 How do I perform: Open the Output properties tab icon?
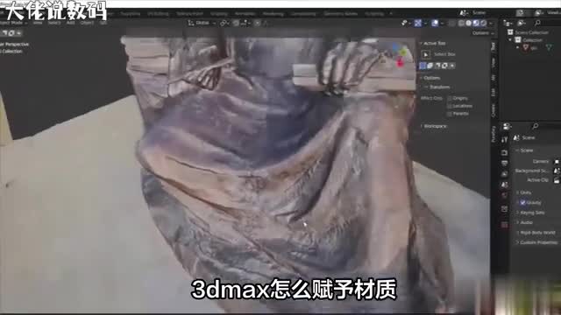pos(505,164)
